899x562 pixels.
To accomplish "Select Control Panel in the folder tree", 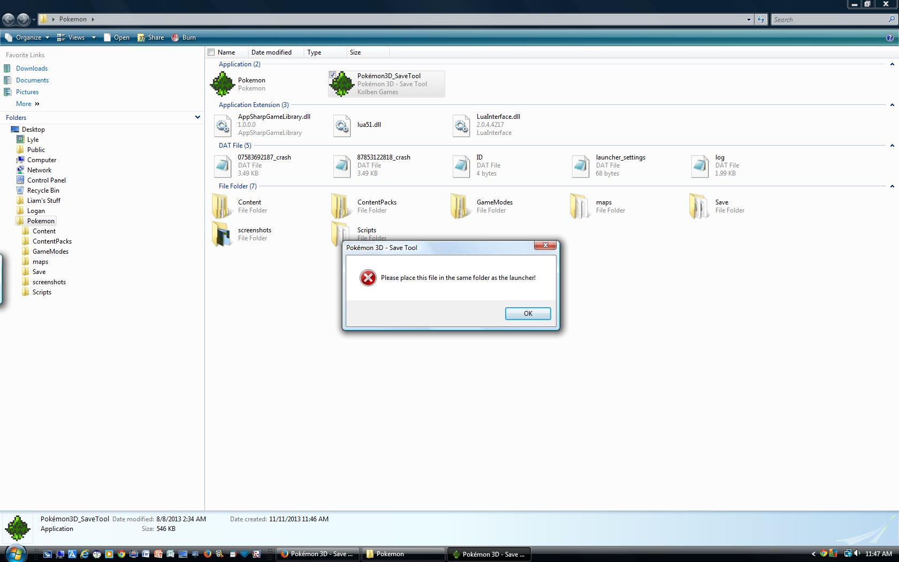I will pyautogui.click(x=47, y=180).
